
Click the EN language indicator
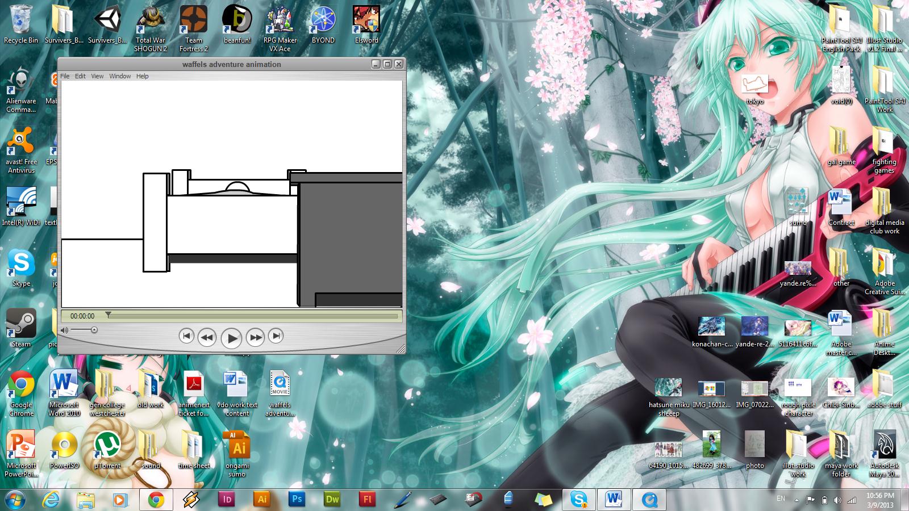781,499
